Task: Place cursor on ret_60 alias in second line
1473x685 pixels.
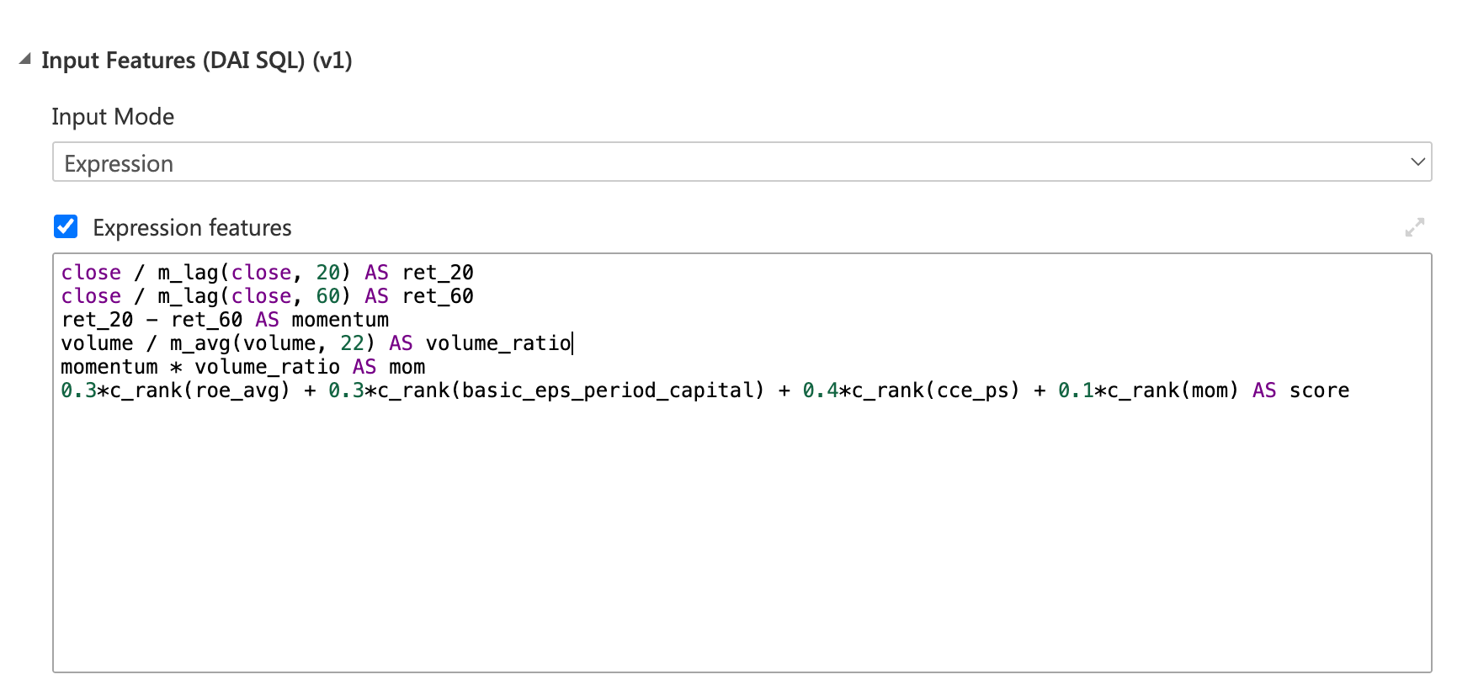Action: point(438,296)
